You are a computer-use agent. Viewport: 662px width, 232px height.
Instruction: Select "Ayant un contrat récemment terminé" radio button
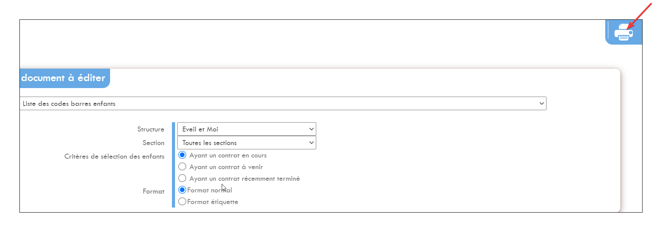(x=182, y=178)
